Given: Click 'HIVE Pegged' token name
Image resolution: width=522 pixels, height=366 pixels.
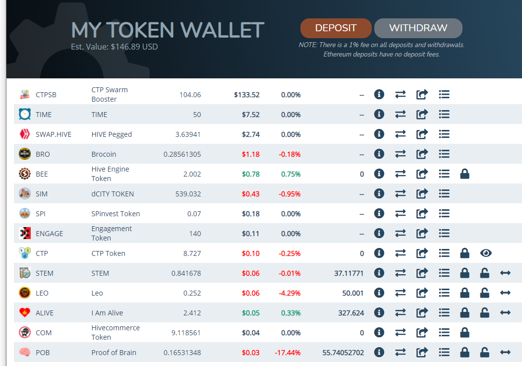Looking at the screenshot, I should coord(112,134).
